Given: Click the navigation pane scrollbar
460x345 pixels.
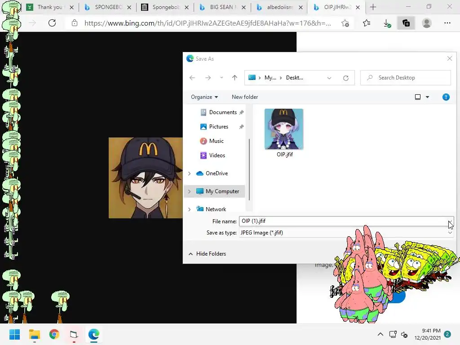Looking at the screenshot, I should [x=249, y=169].
